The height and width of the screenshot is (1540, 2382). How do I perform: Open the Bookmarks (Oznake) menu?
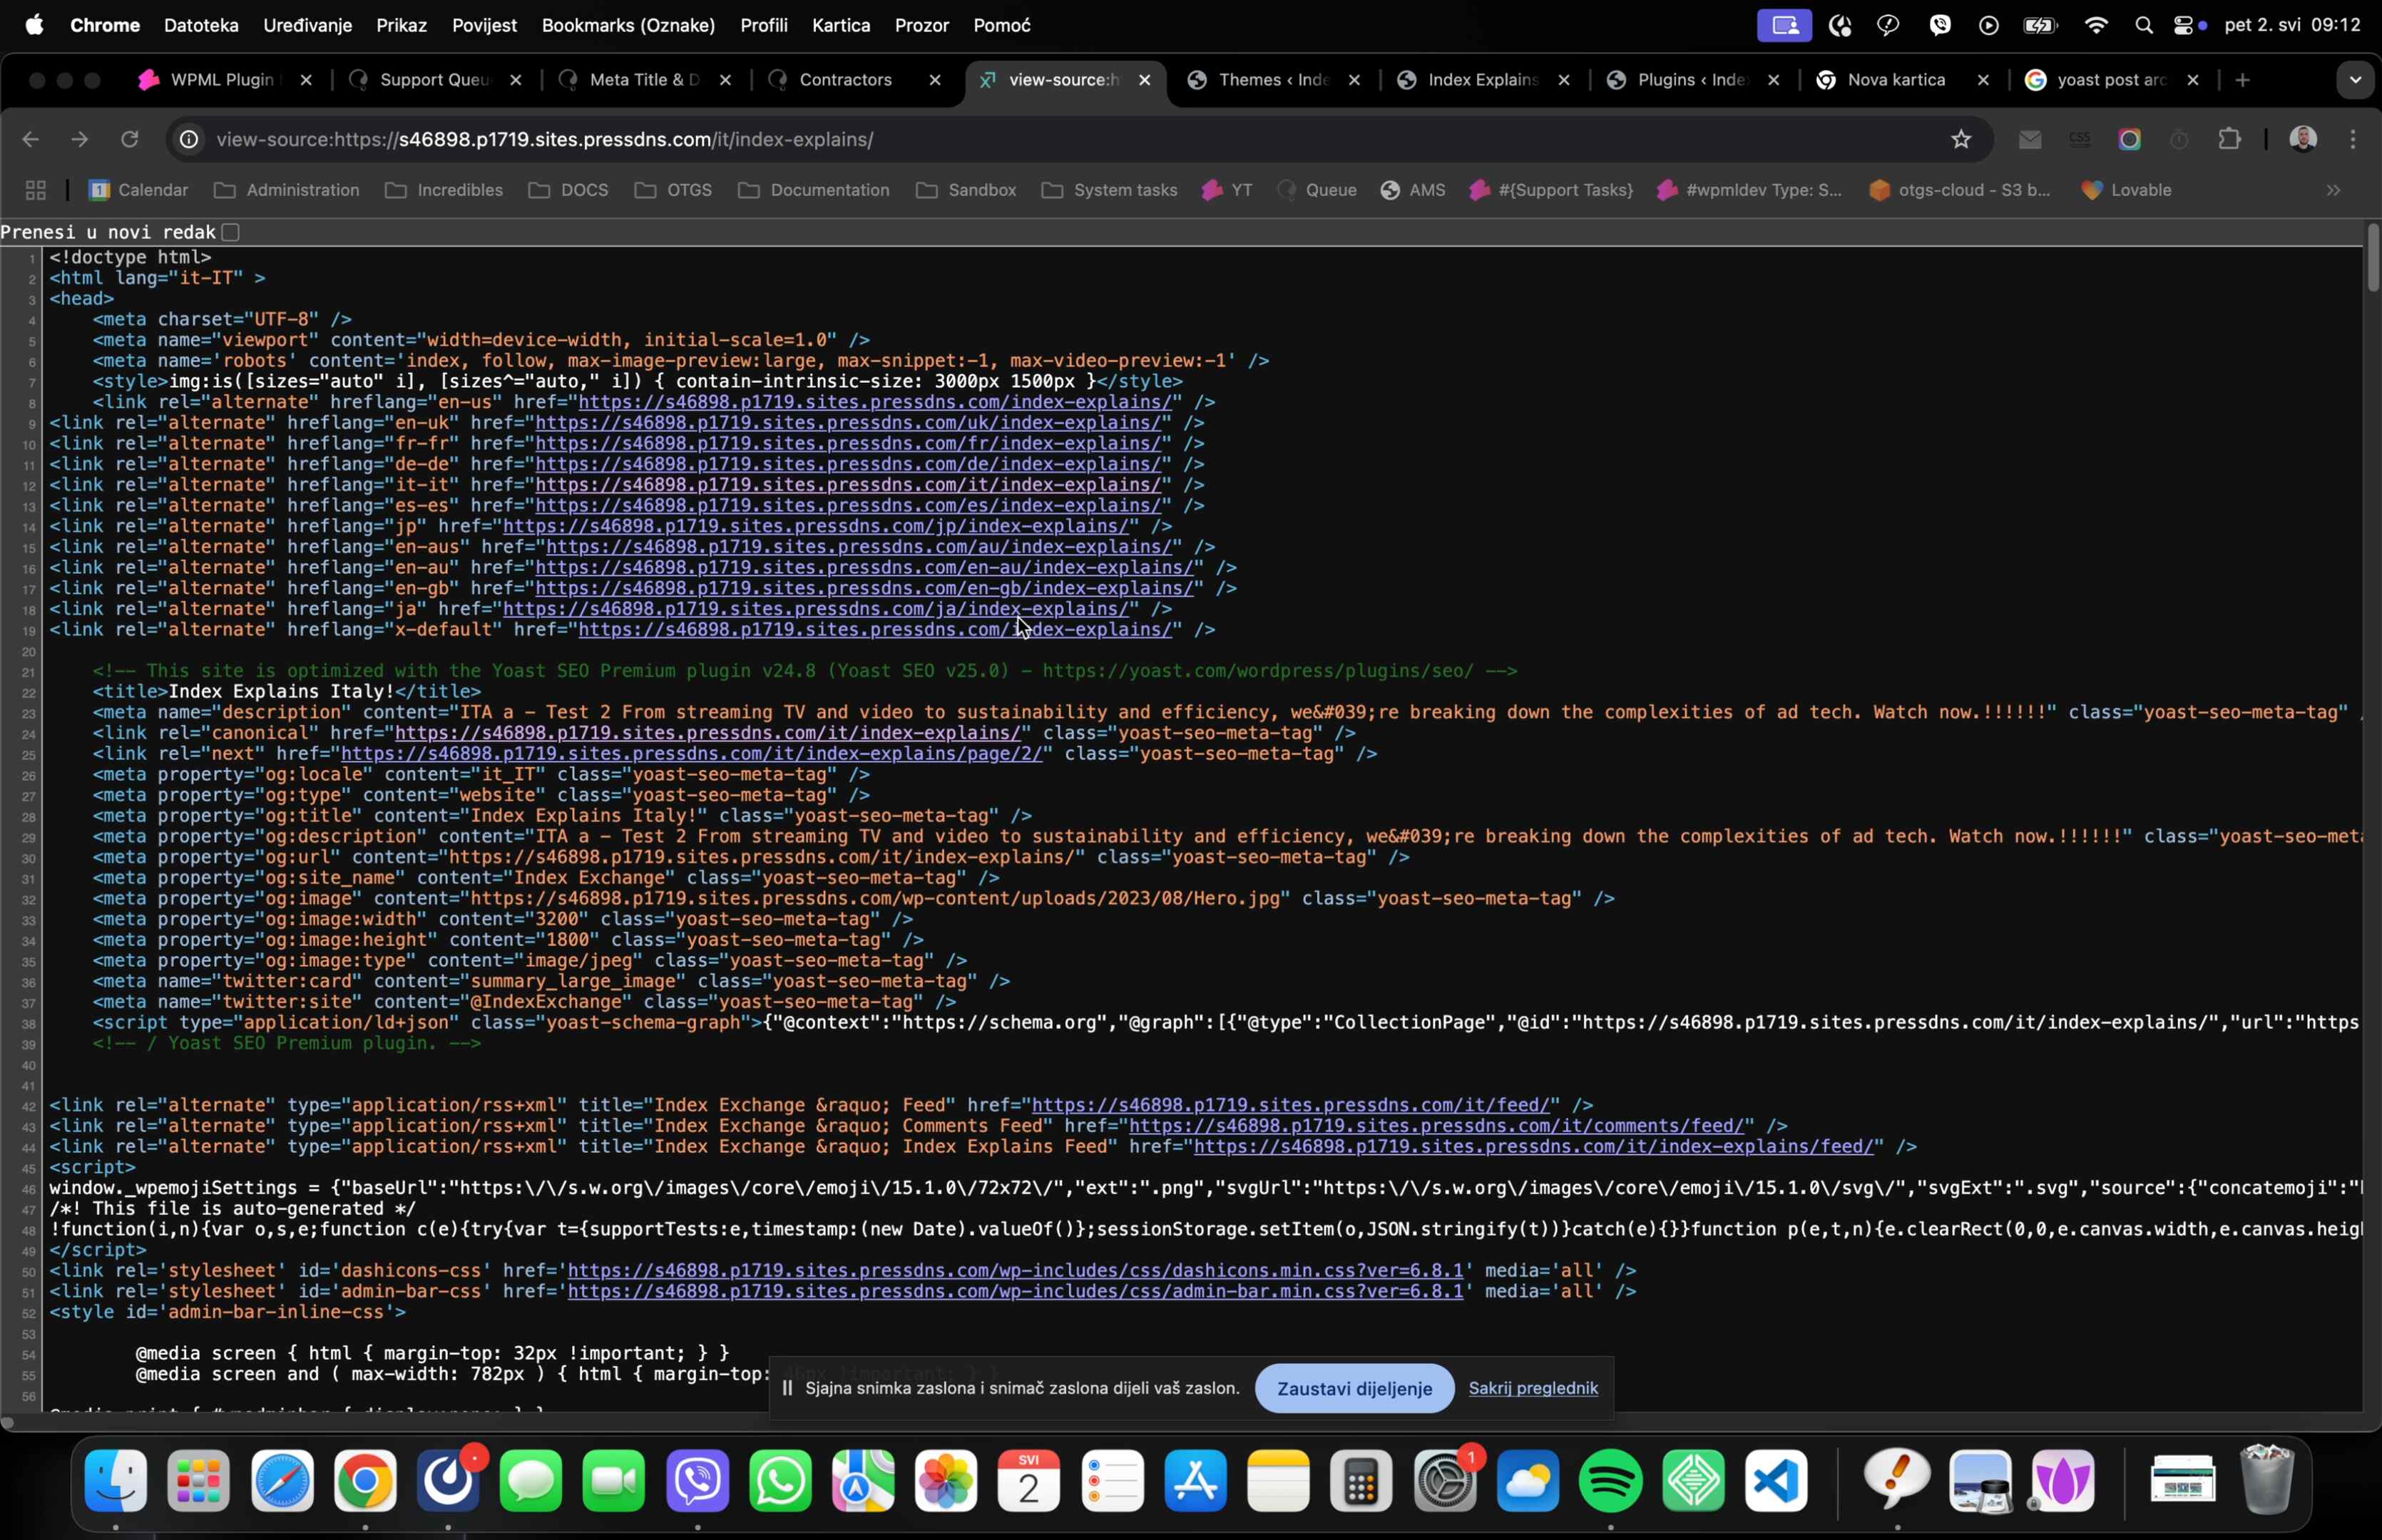628,25
